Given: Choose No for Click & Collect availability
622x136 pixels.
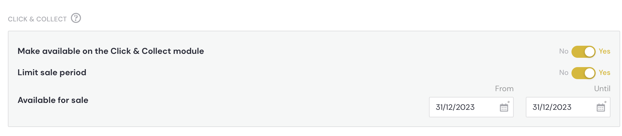Looking at the screenshot, I should click(x=564, y=51).
